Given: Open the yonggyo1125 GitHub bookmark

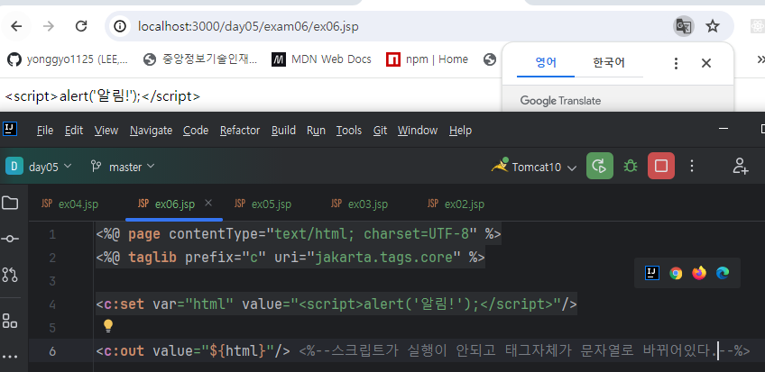Looking at the screenshot, I should pos(68,59).
